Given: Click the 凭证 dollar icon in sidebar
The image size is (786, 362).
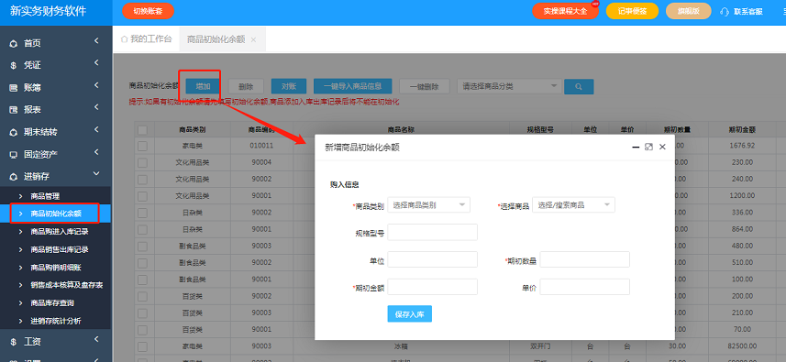Looking at the screenshot, I should [14, 66].
